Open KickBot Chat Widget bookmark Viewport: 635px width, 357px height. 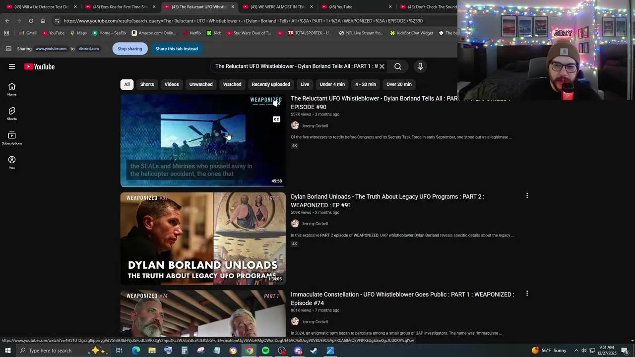pyautogui.click(x=411, y=33)
